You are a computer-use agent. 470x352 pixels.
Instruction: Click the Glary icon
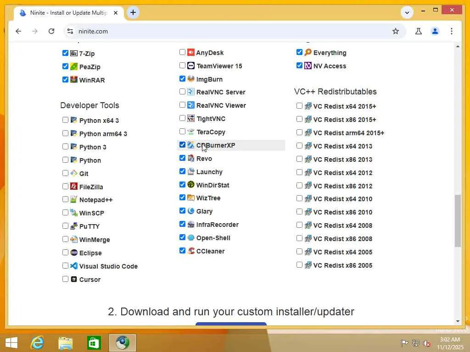tap(191, 211)
